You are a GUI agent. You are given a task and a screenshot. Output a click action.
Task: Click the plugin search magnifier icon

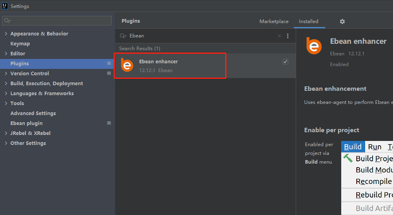[123, 36]
